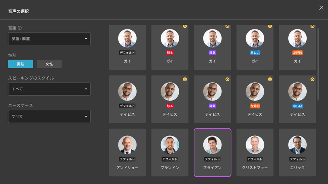The height and width of the screenshot is (184, 328).
Task: Click the premium crown icon on デイビス 友好的 card
Action: click(270, 79)
